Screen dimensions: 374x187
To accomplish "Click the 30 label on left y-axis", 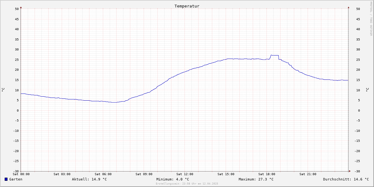I will pyautogui.click(x=17, y=50).
